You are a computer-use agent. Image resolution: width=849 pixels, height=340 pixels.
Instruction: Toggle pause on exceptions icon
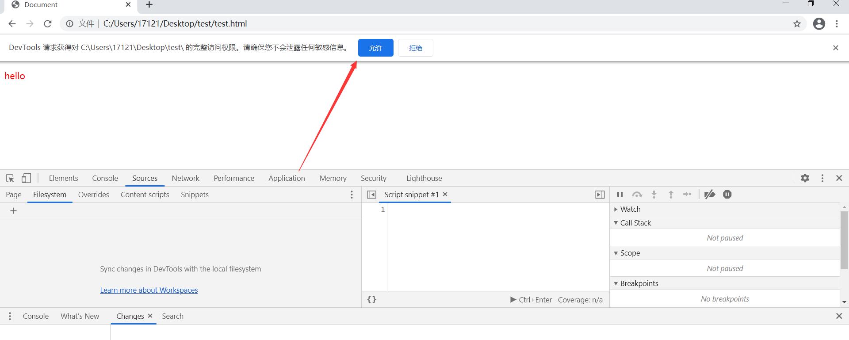point(727,195)
